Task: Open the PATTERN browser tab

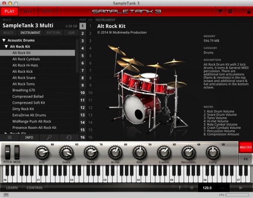Action: [54, 33]
